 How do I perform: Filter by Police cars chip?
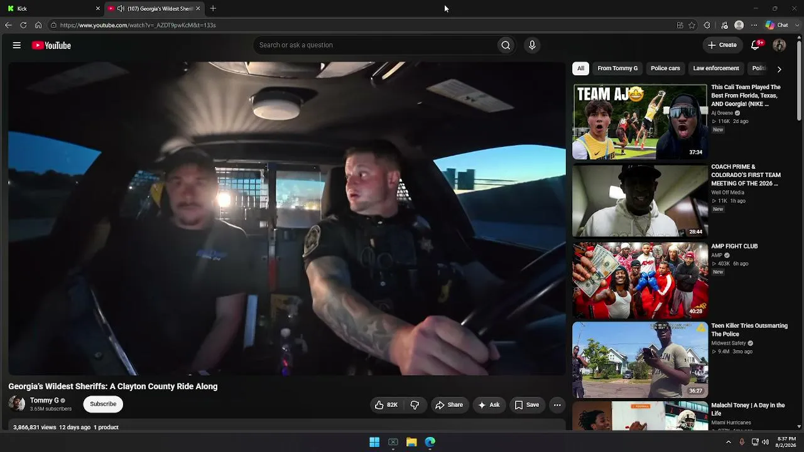coord(665,68)
